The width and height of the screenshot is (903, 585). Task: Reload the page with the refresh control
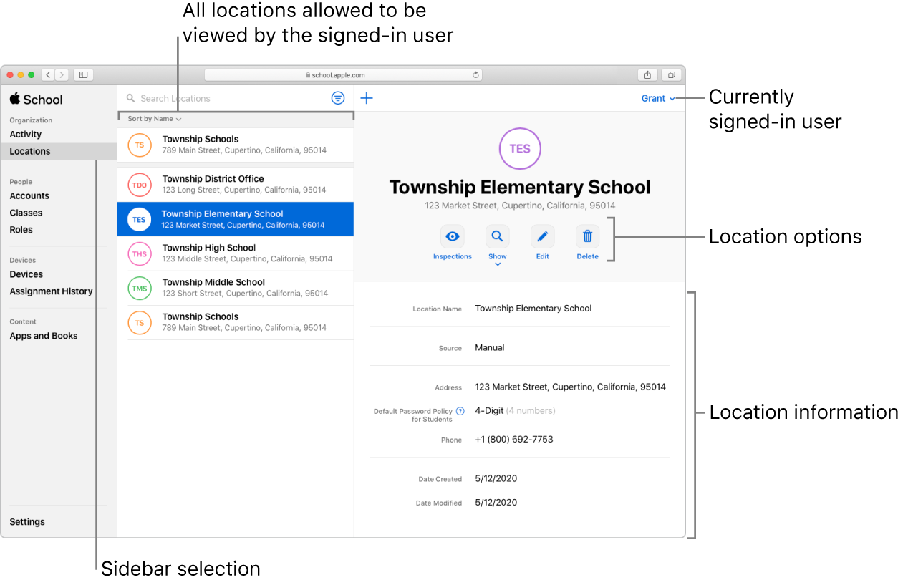pos(474,74)
